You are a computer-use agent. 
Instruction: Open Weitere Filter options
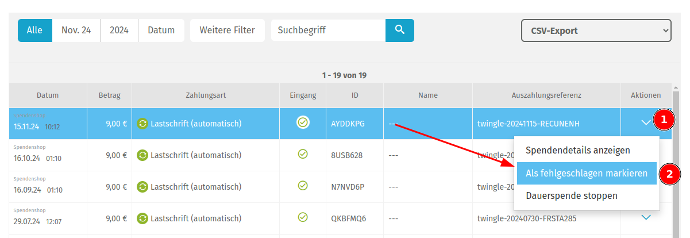pyautogui.click(x=228, y=30)
